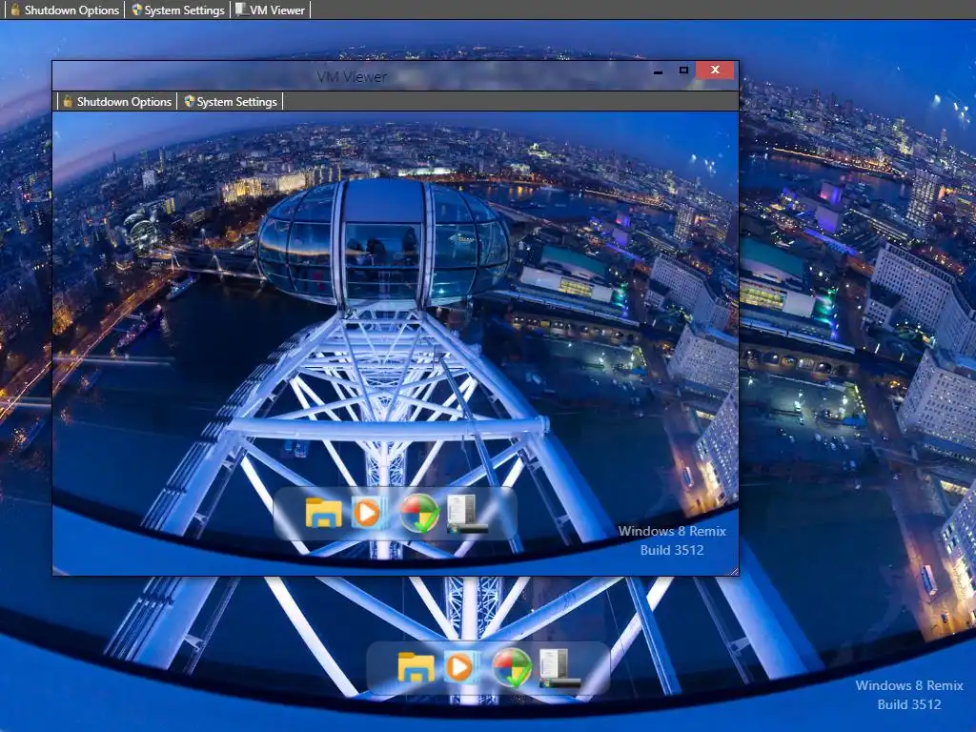Image resolution: width=976 pixels, height=732 pixels.
Task: Open Shutdown Options in top desktop bar
Action: pyautogui.click(x=65, y=10)
